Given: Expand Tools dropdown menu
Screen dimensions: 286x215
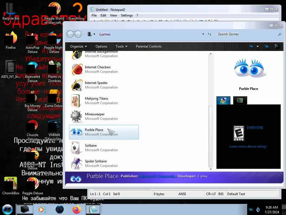Looking at the screenshot, I should click(121, 46).
